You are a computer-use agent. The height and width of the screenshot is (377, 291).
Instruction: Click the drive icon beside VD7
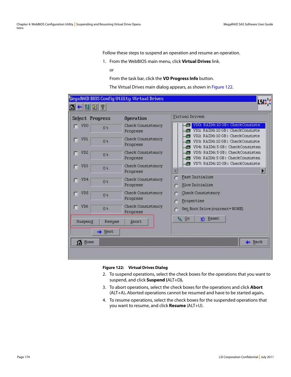pos(188,164)
